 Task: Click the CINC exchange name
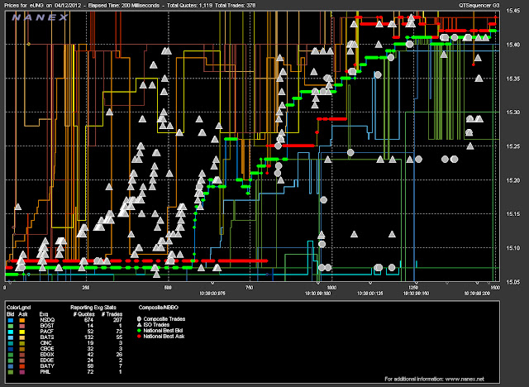46,343
